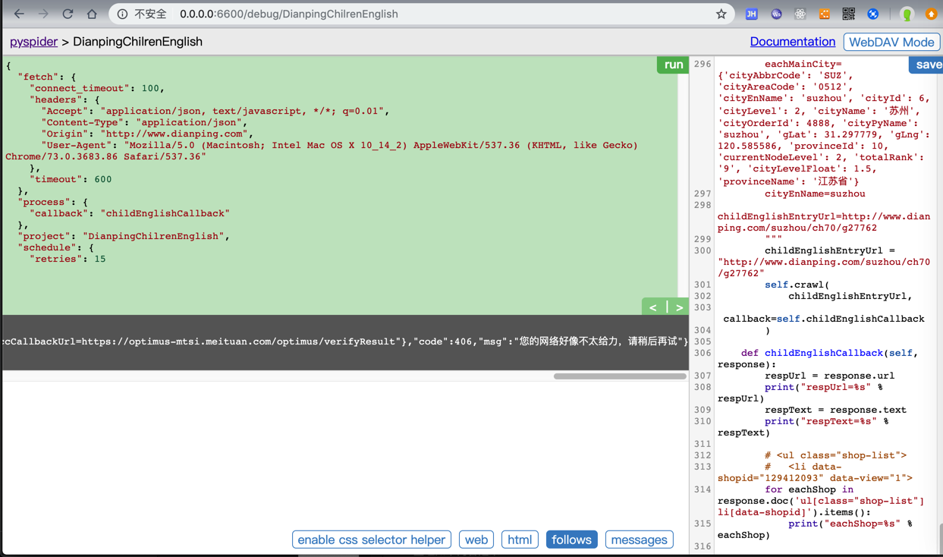943x557 pixels.
Task: Go to previous task with < arrow
Action: [653, 307]
